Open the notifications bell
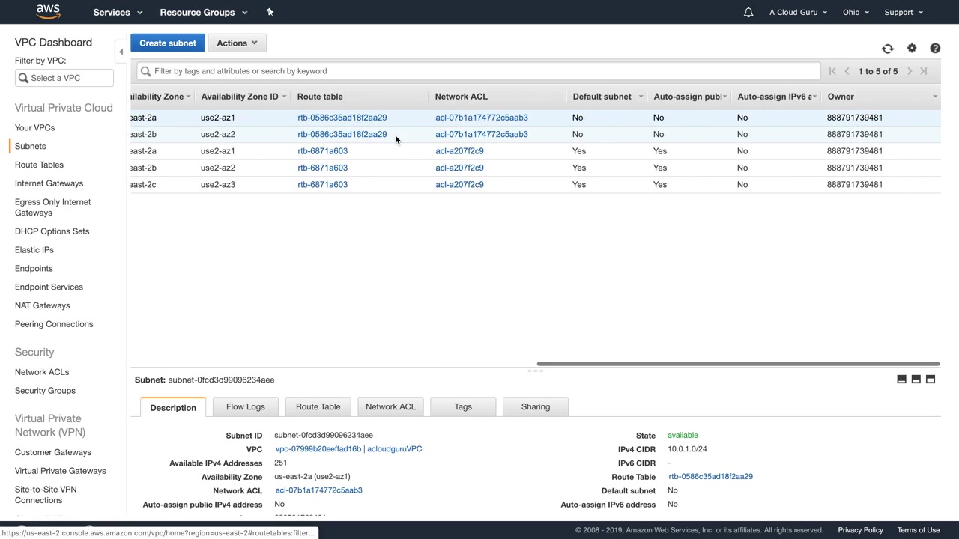 click(x=748, y=12)
